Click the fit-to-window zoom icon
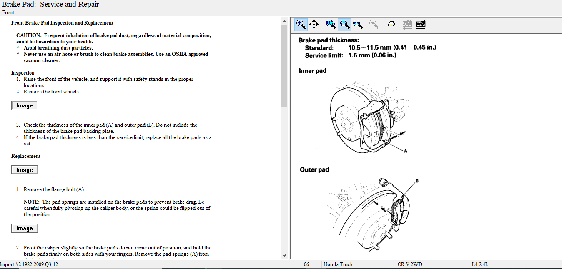 tap(344, 24)
